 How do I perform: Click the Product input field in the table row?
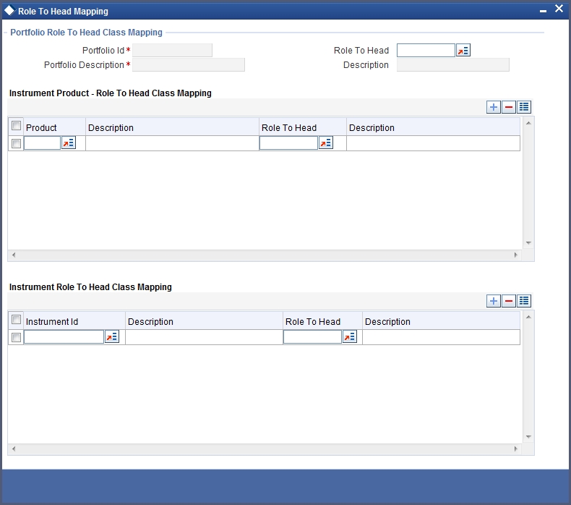(42, 143)
